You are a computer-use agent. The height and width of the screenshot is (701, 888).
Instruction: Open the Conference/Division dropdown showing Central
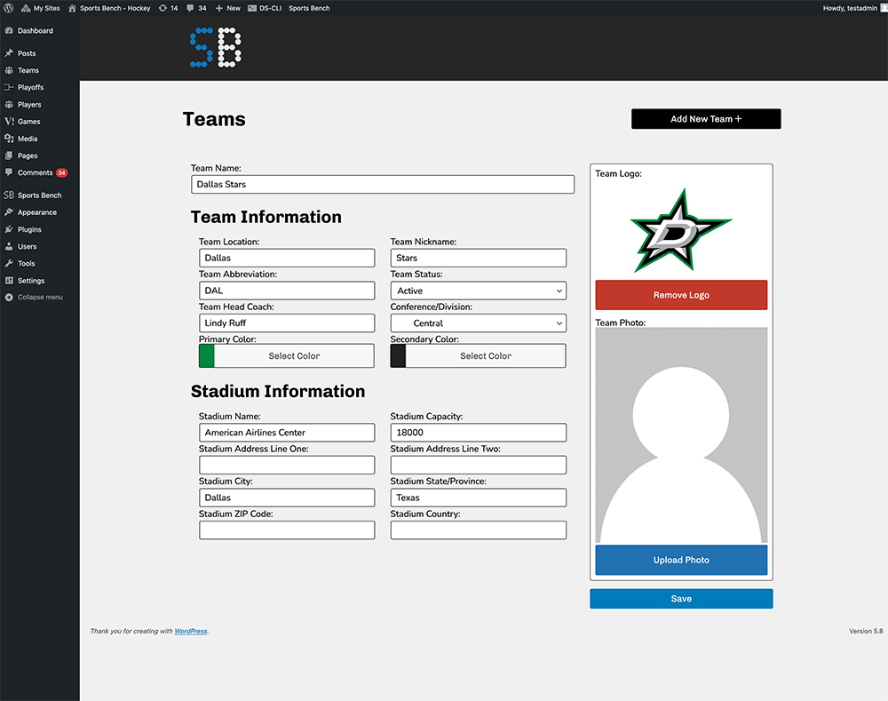478,323
